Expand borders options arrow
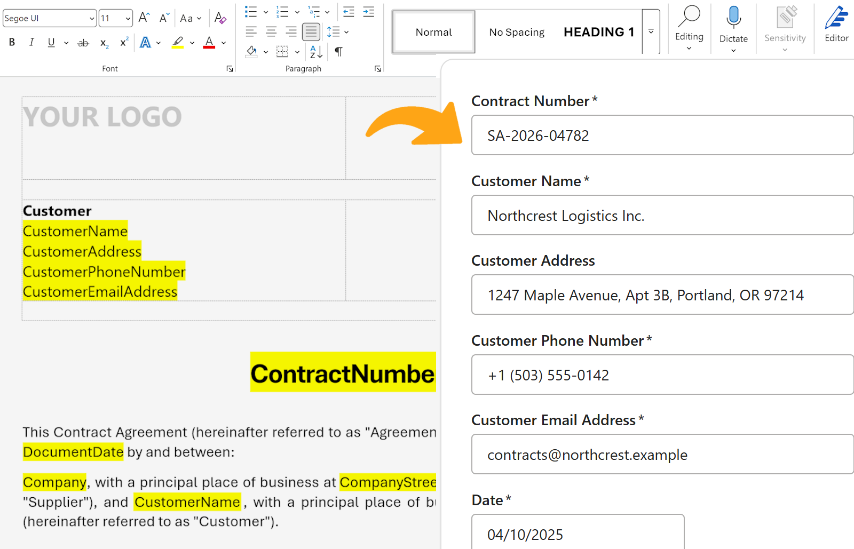 [x=297, y=52]
